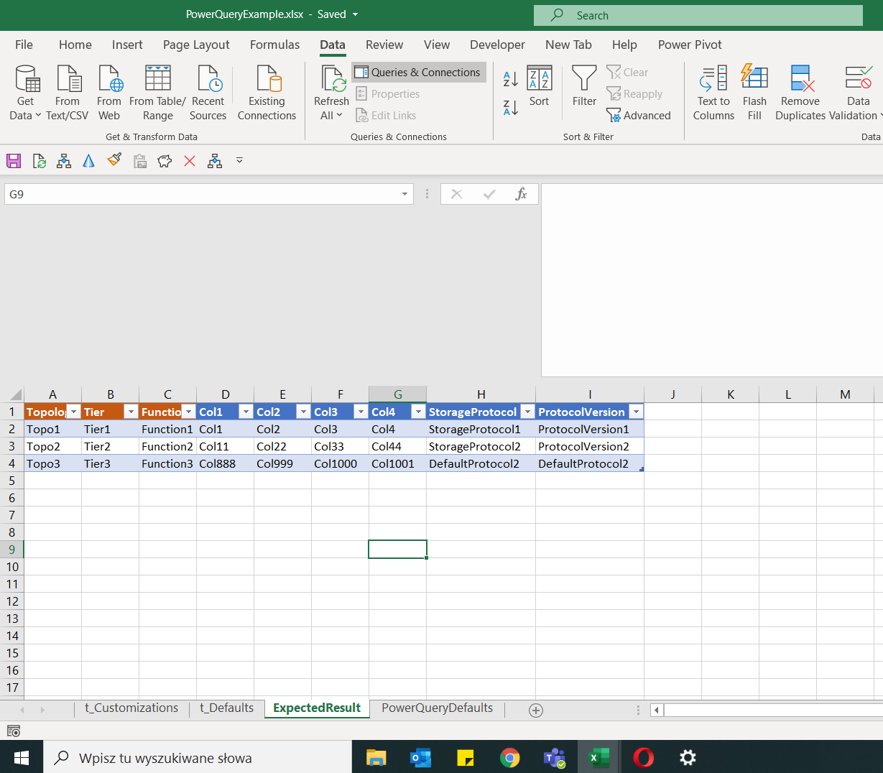Switch to the Insert tab
Viewport: 883px width, 773px height.
(127, 45)
